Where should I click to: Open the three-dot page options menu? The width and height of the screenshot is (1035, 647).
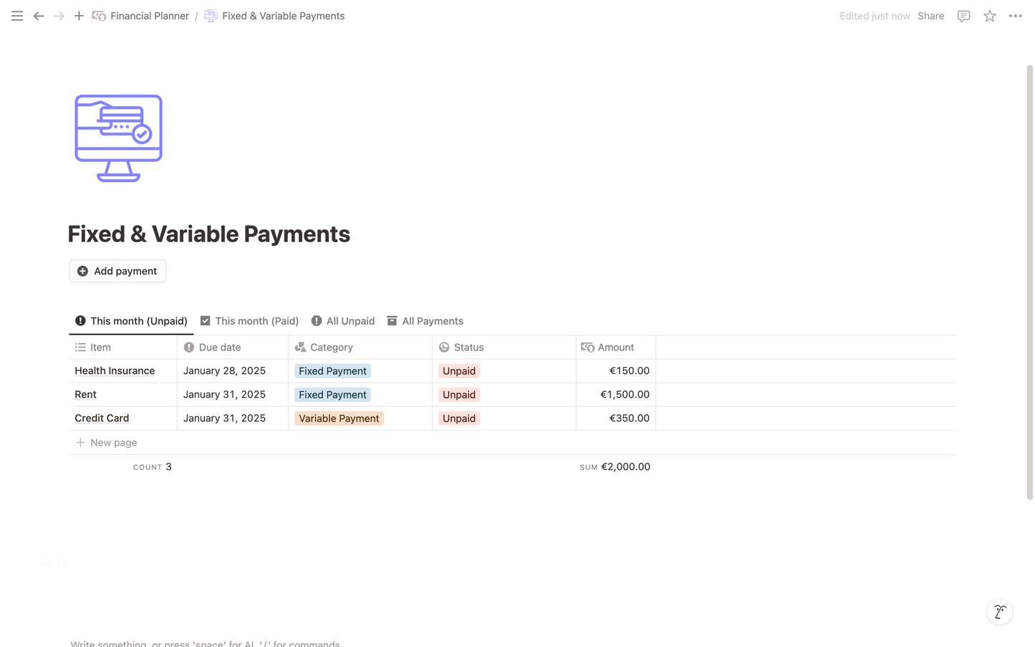pyautogui.click(x=1015, y=16)
